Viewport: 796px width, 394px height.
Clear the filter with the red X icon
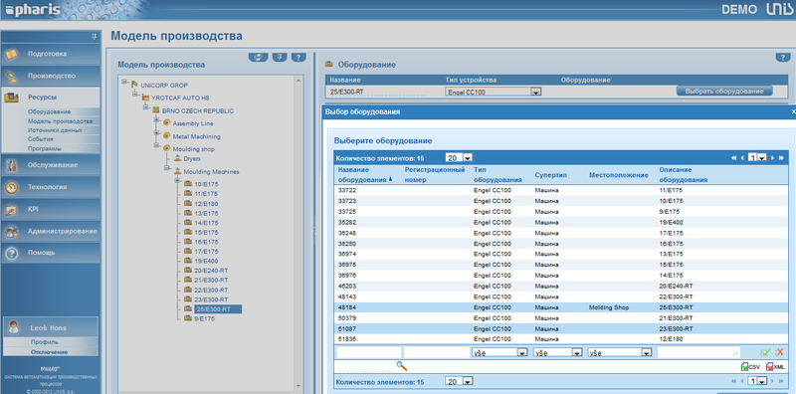780,352
